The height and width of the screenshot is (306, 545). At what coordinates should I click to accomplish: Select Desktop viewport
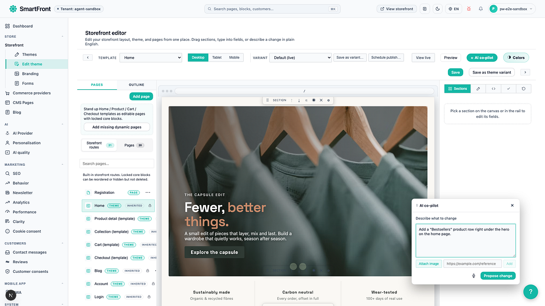(198, 58)
